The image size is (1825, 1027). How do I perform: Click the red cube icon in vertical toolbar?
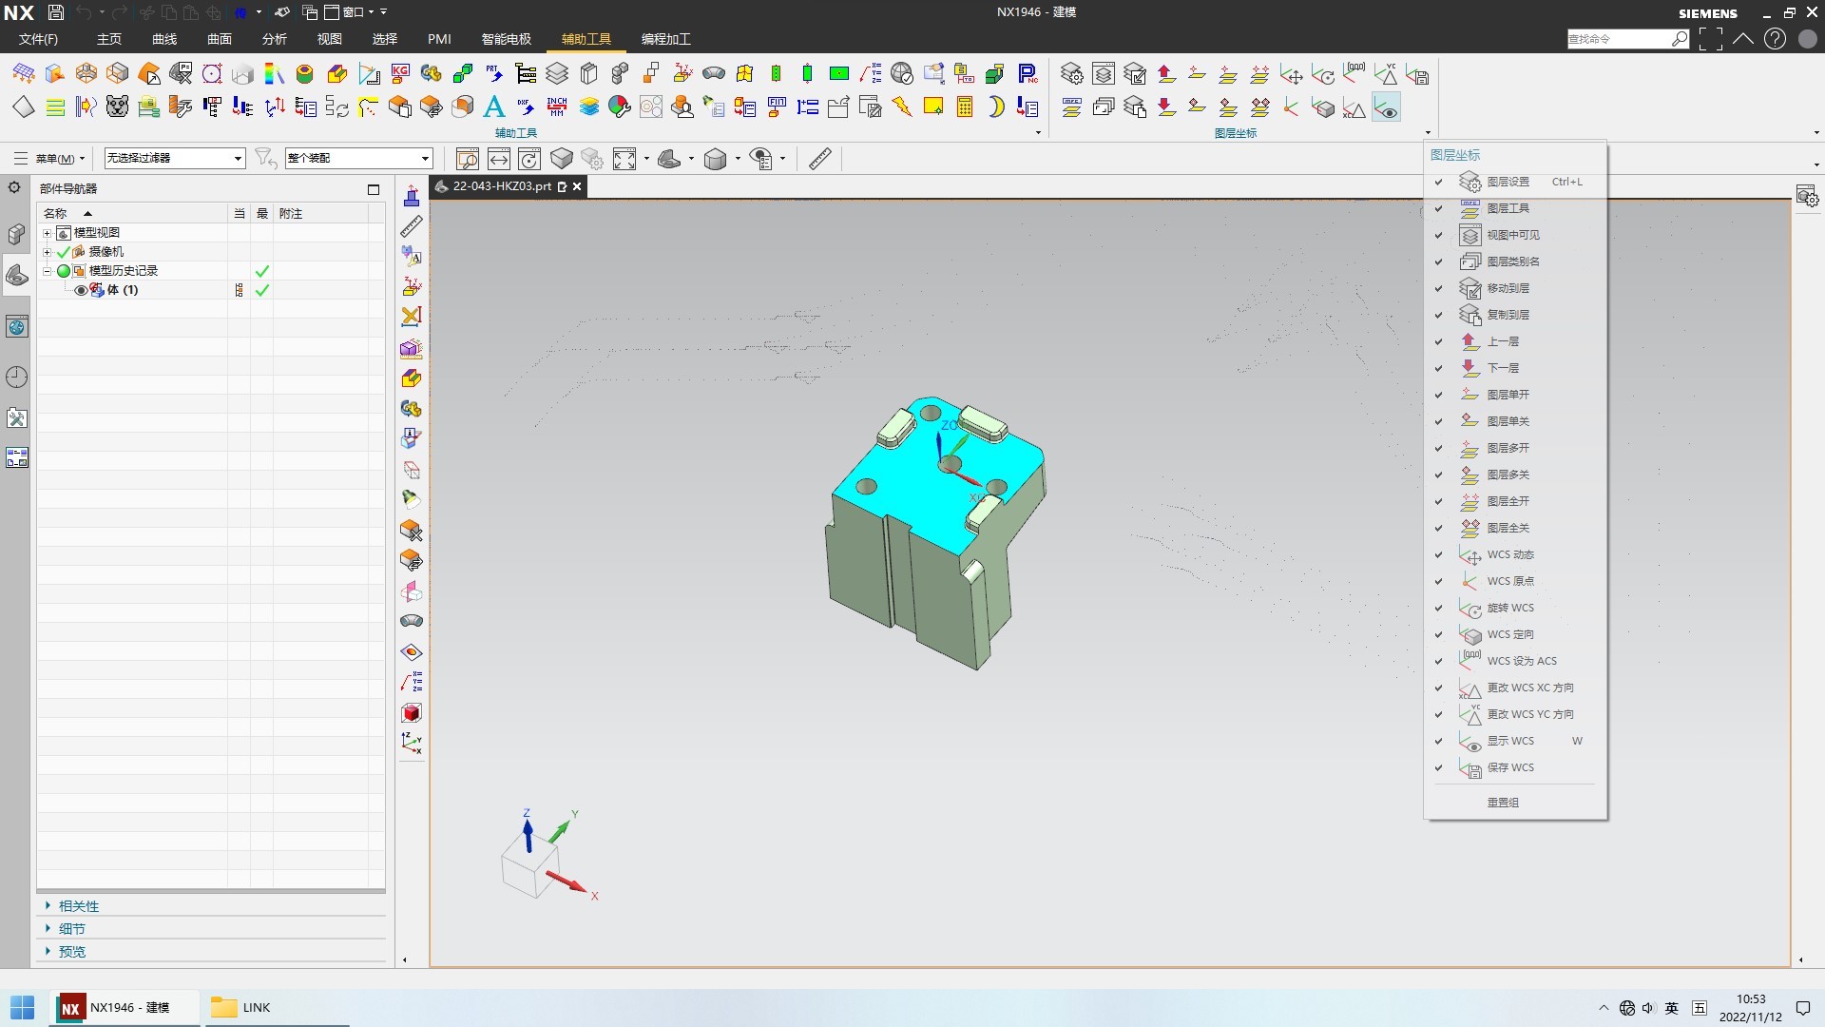tap(412, 712)
